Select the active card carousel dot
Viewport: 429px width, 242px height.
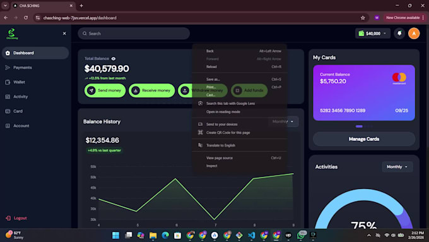click(359, 126)
